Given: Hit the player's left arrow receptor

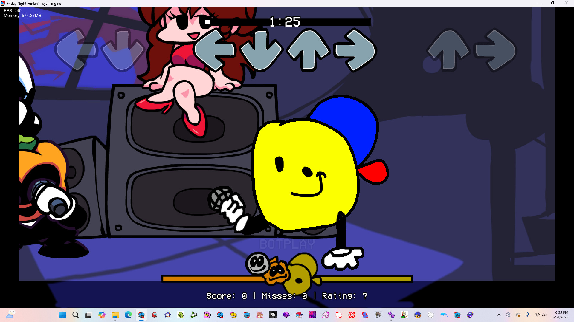Looking at the screenshot, I should point(215,50).
